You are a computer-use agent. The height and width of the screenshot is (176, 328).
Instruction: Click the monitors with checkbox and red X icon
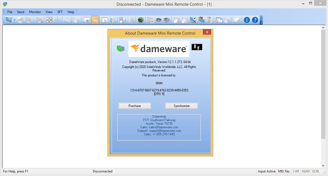[x=193, y=20]
